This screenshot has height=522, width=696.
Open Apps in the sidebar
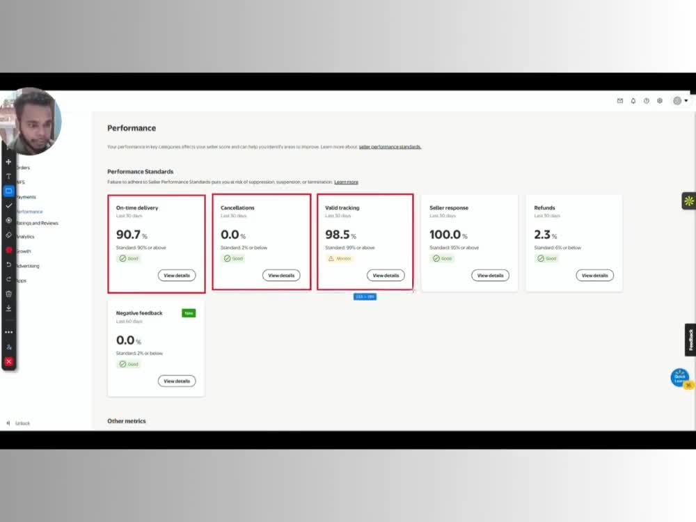coord(22,280)
